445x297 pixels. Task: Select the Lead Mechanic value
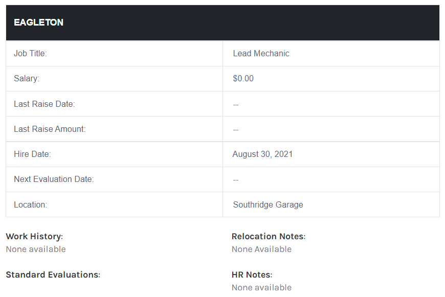(261, 54)
